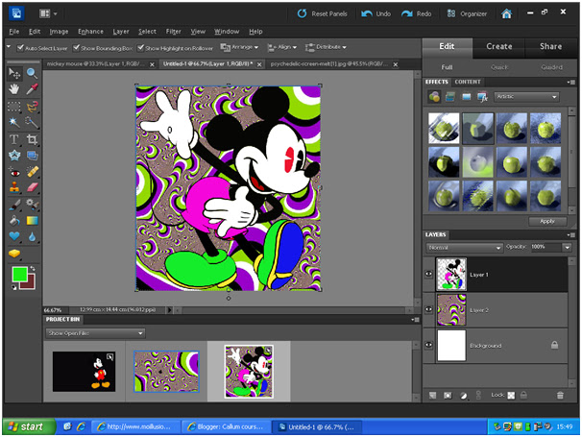
Task: Open Align dropdown
Action: [282, 47]
